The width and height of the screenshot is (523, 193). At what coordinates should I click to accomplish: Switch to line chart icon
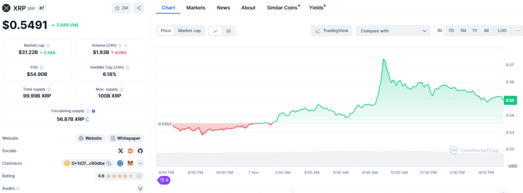(x=216, y=31)
